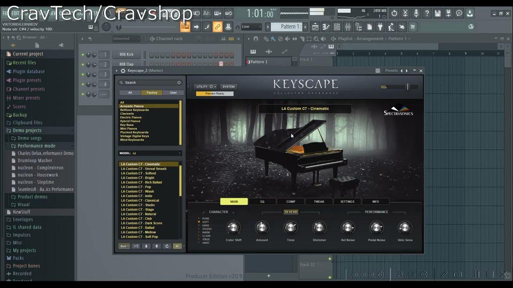513x288 pixels.
Task: Open the channel rack view icon in toolbar
Action: click(x=337, y=27)
